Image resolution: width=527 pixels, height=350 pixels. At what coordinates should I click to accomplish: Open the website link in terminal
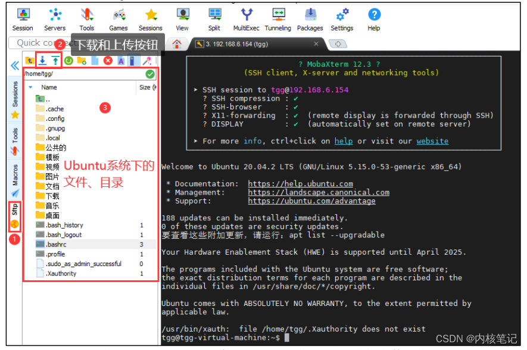(x=432, y=141)
